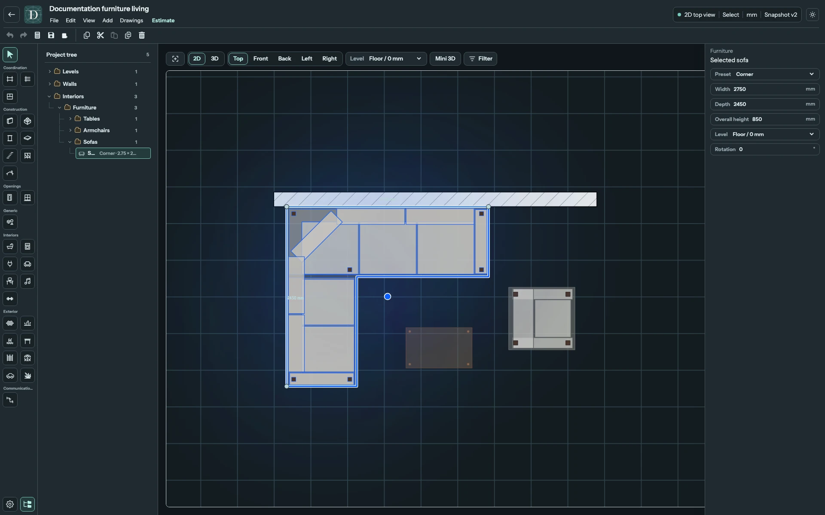Open the Level Floor / 0 mm toolbar dropdown
The image size is (825, 515).
(386, 59)
